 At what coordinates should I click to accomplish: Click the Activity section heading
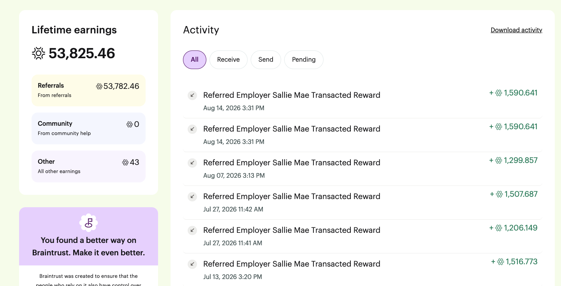tap(201, 30)
